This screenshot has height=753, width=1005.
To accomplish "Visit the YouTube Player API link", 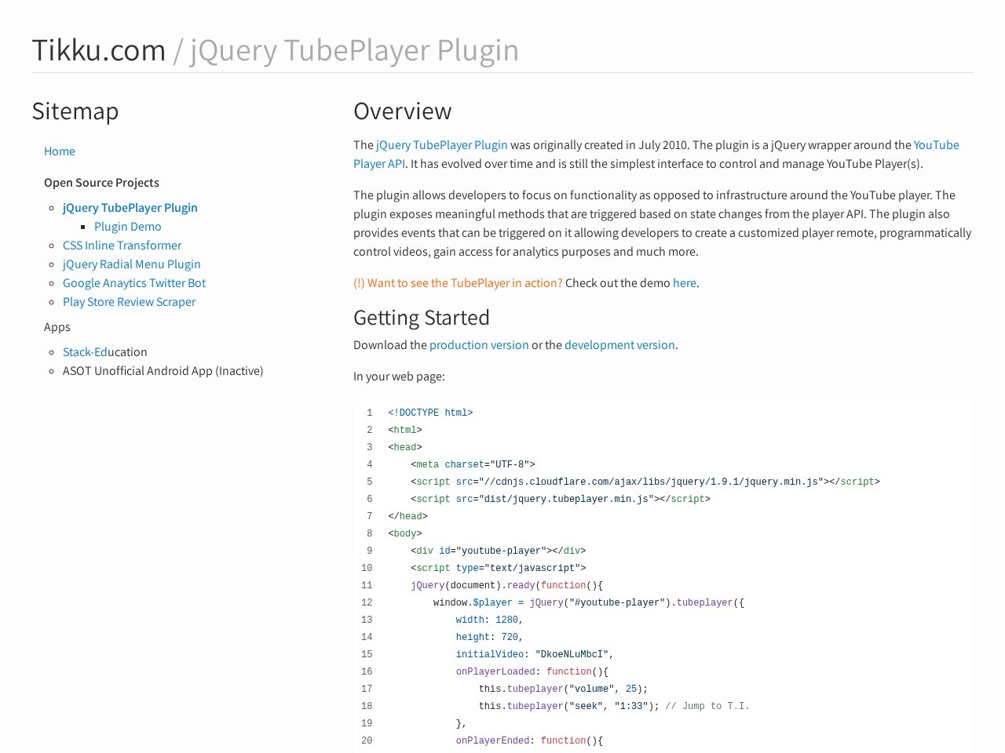I will (936, 144).
